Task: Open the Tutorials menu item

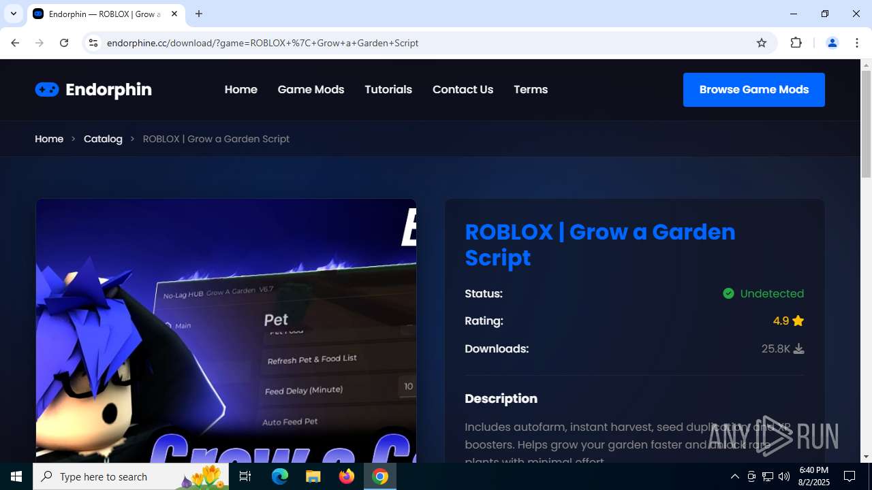Action: pos(388,90)
